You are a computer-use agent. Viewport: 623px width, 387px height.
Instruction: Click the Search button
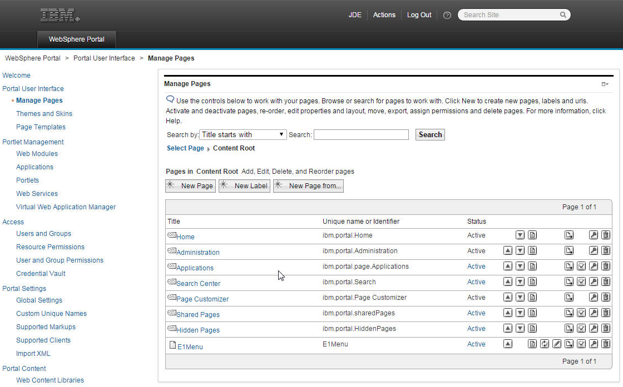click(430, 134)
